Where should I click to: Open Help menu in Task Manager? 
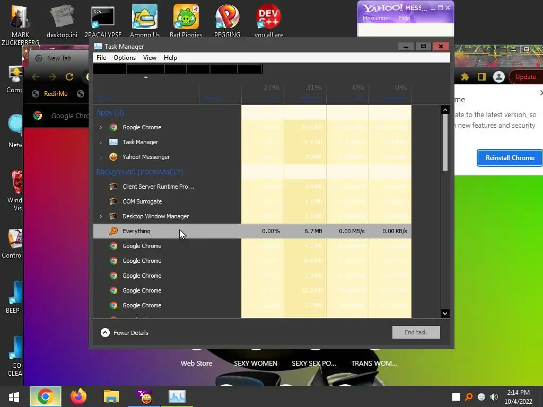(x=170, y=58)
